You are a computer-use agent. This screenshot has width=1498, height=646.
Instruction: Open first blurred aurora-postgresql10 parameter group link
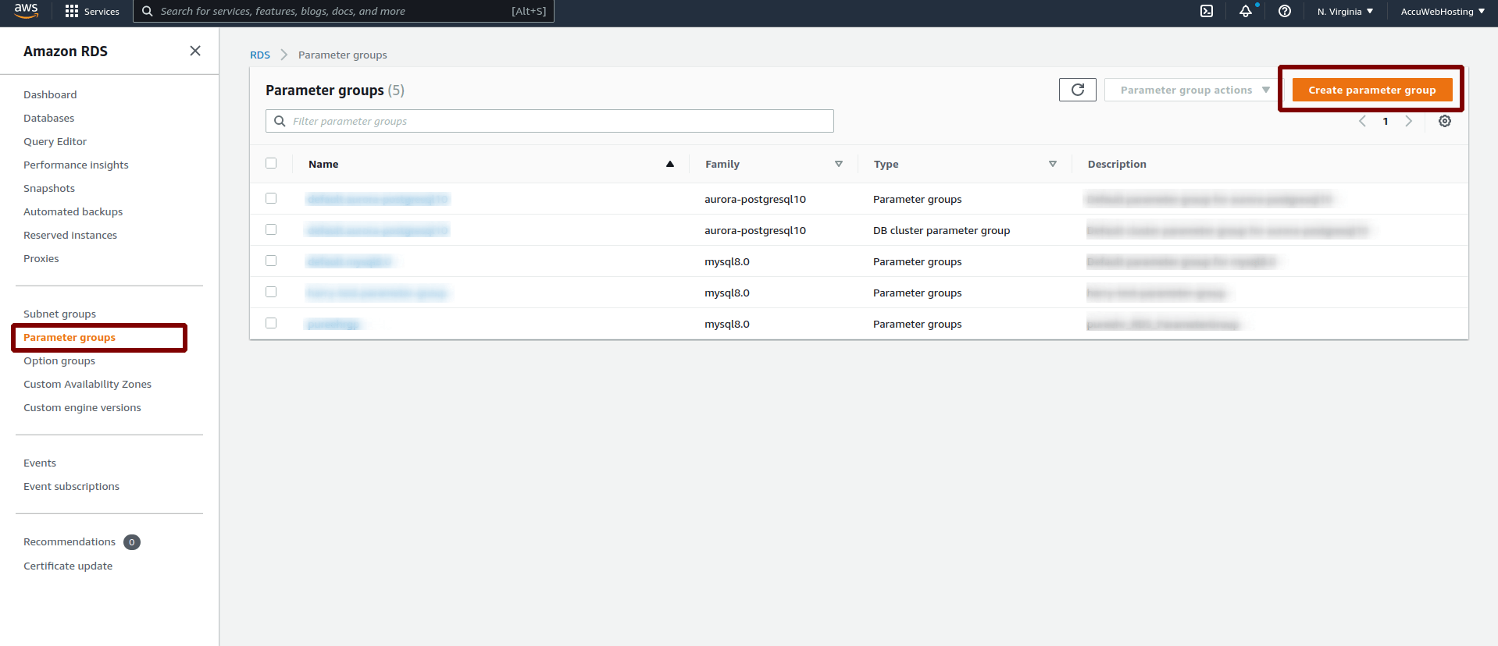(378, 199)
